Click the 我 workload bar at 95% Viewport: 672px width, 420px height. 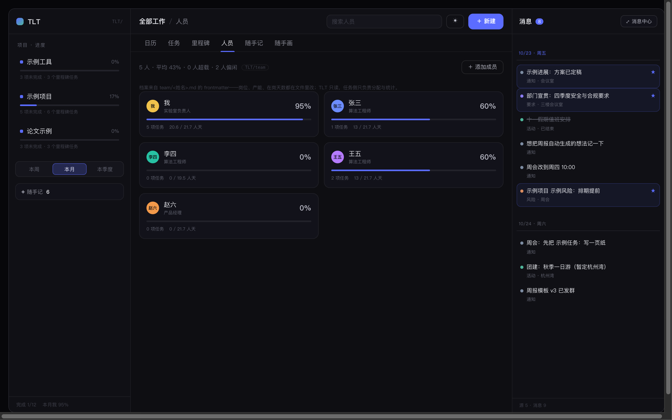click(x=229, y=119)
